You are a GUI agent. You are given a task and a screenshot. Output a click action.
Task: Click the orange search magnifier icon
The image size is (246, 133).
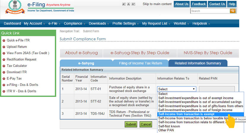point(233,11)
